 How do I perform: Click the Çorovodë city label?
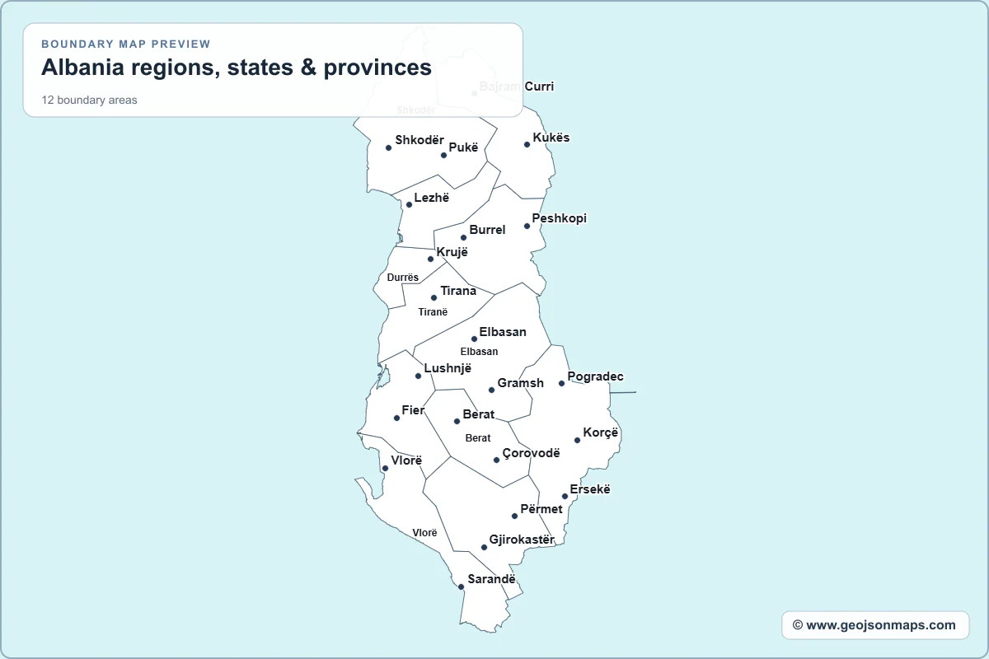click(531, 453)
